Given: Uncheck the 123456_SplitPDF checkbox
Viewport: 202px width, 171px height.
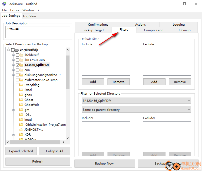Looking at the screenshot, I should 18,65.
